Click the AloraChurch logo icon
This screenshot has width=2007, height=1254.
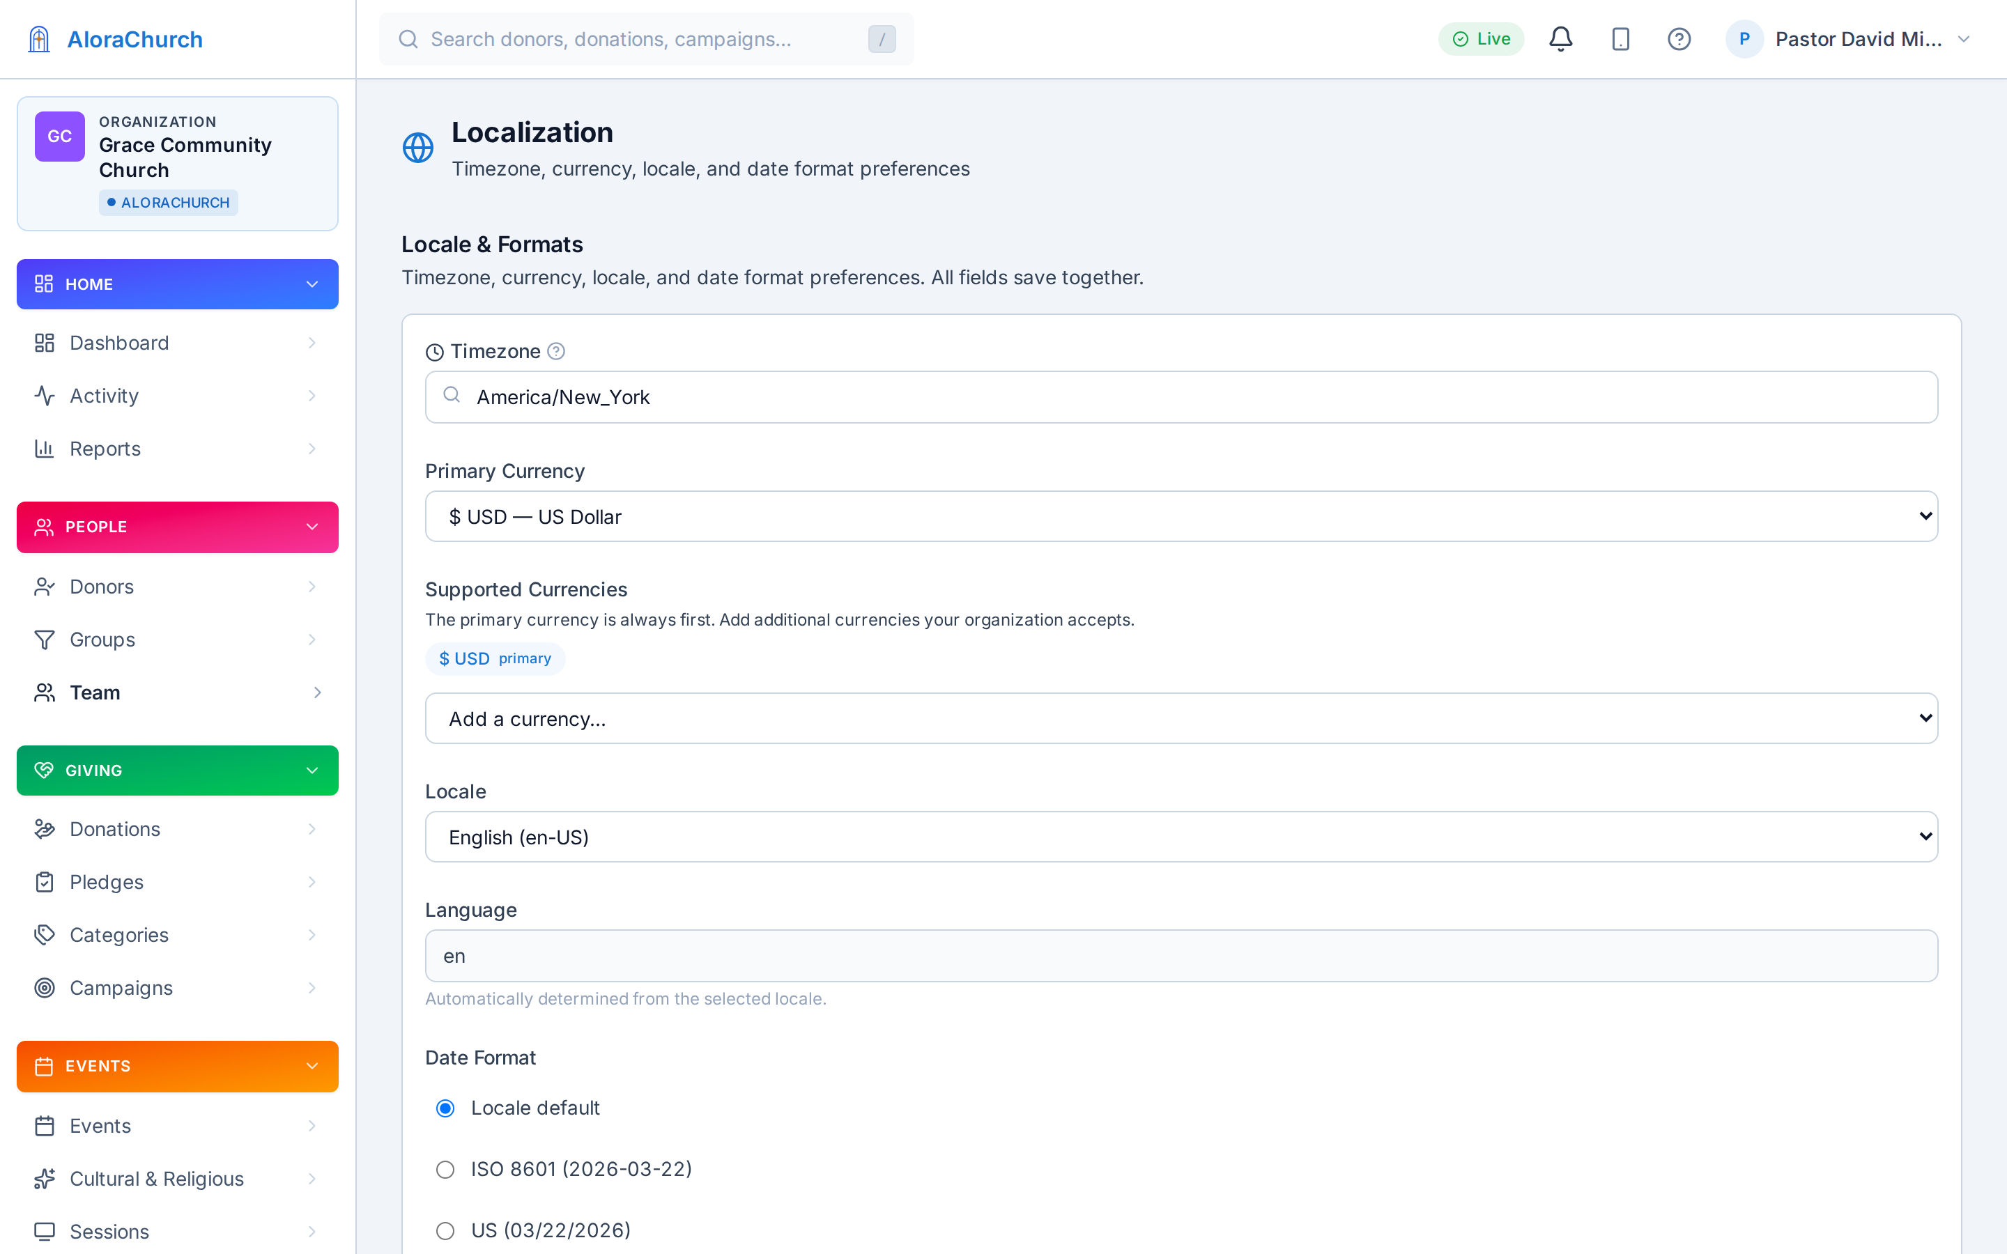point(39,39)
